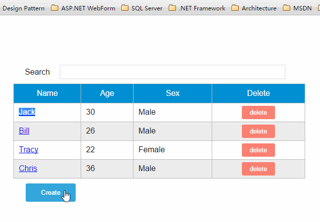Delete the Chris row
The image size is (320, 222).
(x=258, y=169)
